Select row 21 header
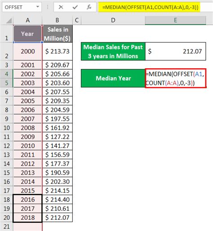This screenshot has height=231, width=213. tap(7, 227)
